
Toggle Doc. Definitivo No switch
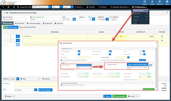click(x=114, y=19)
